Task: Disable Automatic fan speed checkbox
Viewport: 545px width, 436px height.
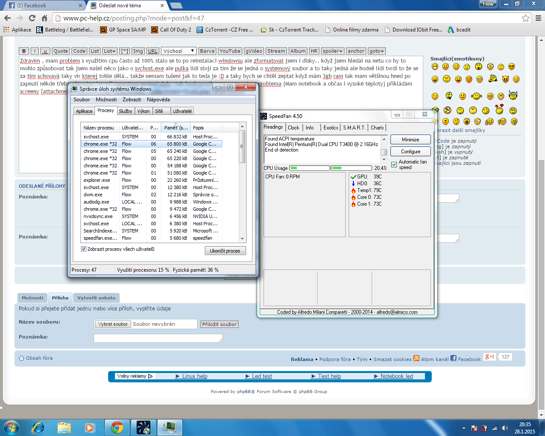Action: pos(394,164)
